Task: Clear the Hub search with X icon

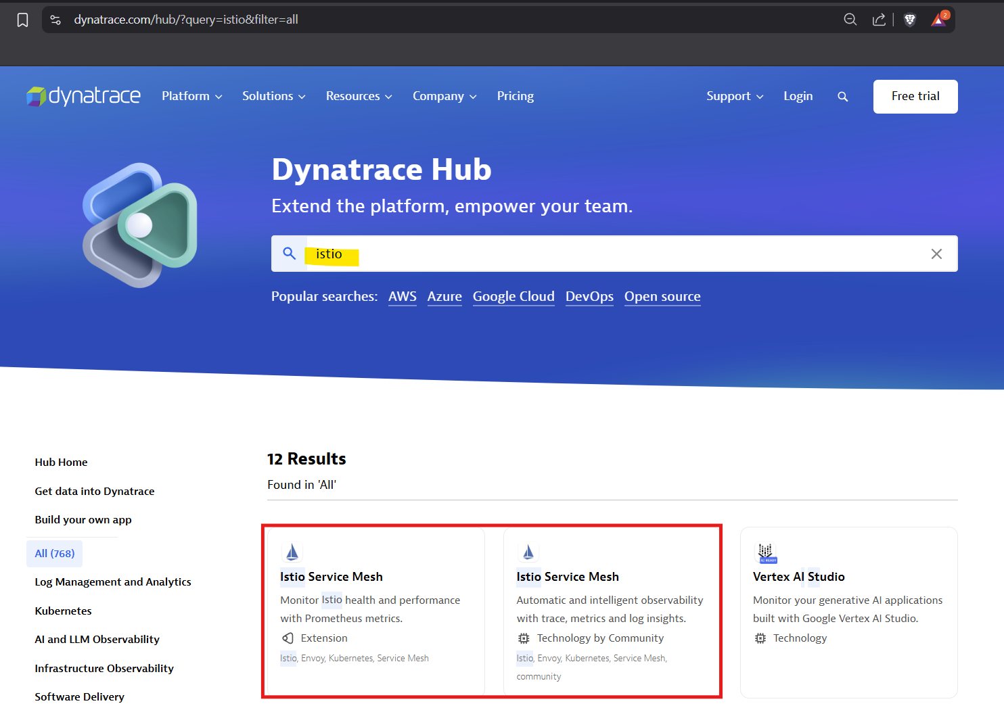Action: (936, 254)
